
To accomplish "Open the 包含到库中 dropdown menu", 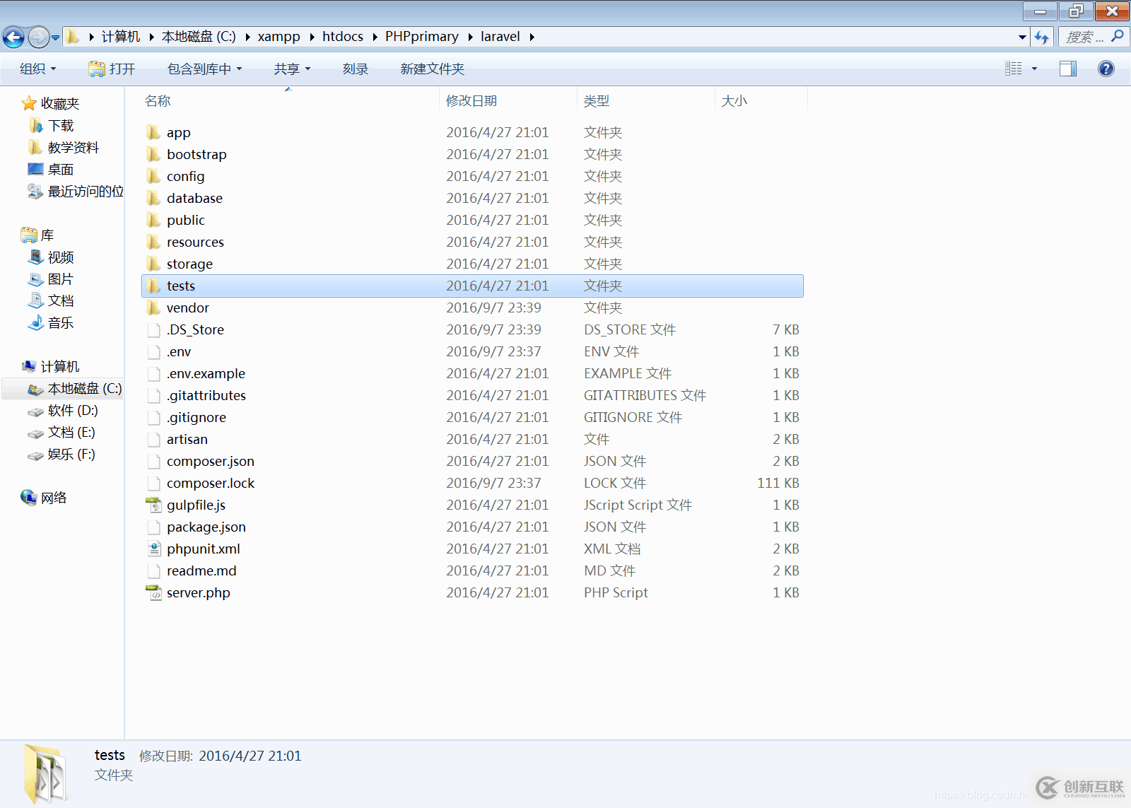I will (x=205, y=69).
